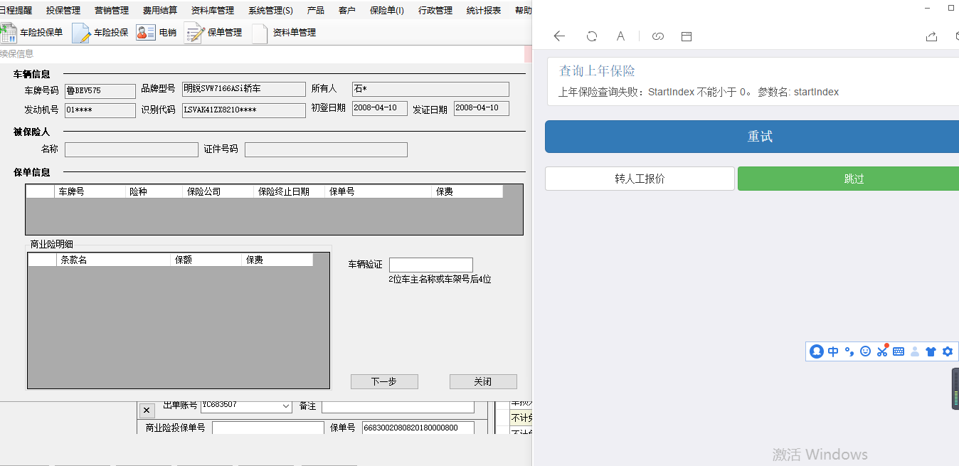Click the 被保险人 名称 field
The width and height of the screenshot is (959, 466).
(132, 149)
